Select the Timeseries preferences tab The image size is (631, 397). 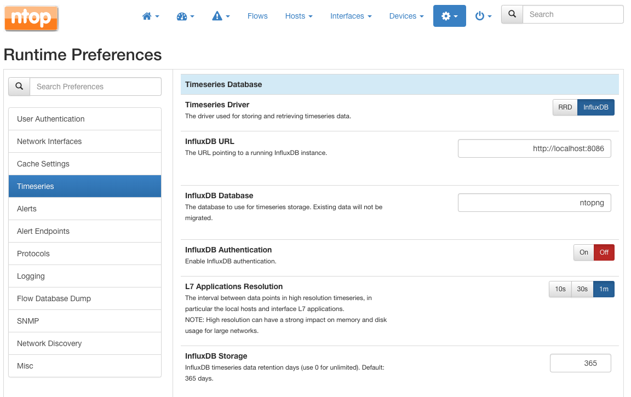point(85,186)
